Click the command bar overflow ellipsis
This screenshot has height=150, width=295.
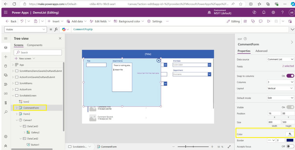[x=167, y=21]
